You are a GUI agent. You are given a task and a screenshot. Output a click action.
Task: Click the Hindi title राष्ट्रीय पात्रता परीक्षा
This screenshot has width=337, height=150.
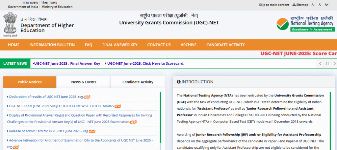tap(169, 15)
